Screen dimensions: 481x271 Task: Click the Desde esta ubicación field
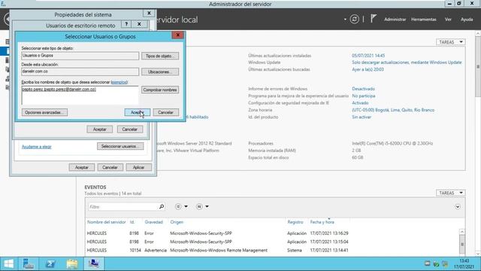click(x=80, y=72)
